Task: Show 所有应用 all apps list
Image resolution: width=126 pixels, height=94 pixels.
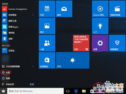Action: [x=8, y=84]
